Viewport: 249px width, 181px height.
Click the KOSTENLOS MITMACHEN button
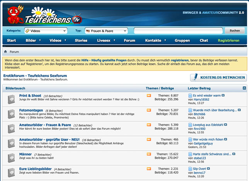click(218, 77)
